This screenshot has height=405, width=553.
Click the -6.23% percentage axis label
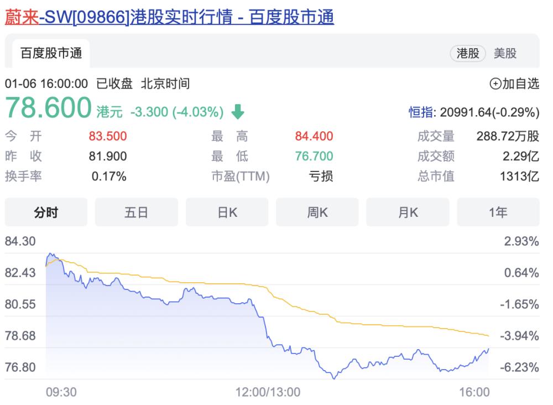[x=519, y=367]
